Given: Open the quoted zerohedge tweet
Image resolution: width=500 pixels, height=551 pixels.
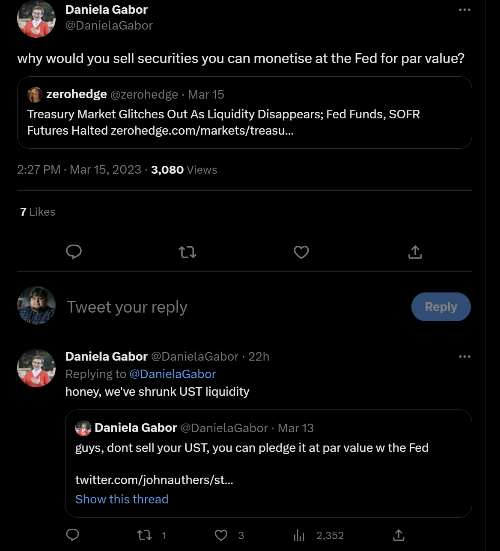Looking at the screenshot, I should (x=244, y=112).
